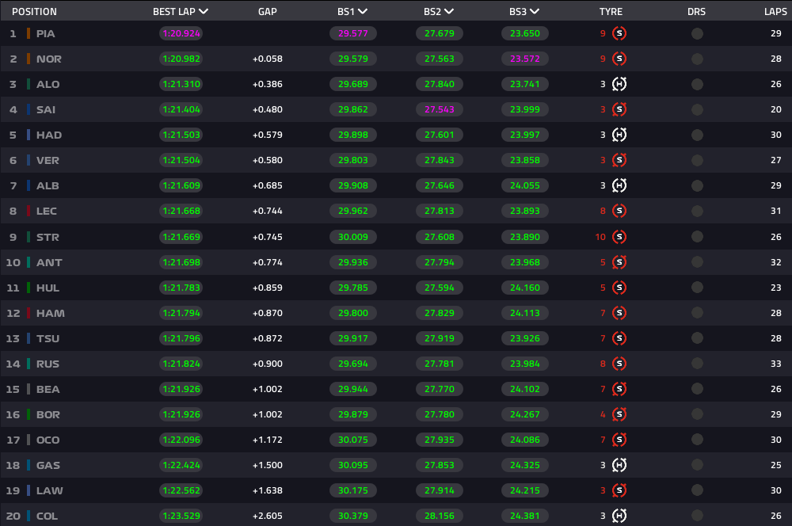The image size is (792, 526).
Task: Click the soft tyre icon for STR
Action: (x=619, y=237)
